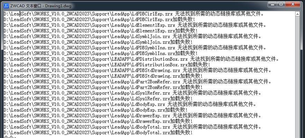Click the window title 'ZWCAD 文本窗口 - Drawing1.dwg'

coord(41,6)
